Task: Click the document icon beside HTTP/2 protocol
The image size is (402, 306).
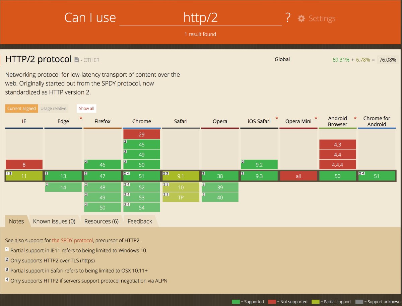Action: point(77,59)
